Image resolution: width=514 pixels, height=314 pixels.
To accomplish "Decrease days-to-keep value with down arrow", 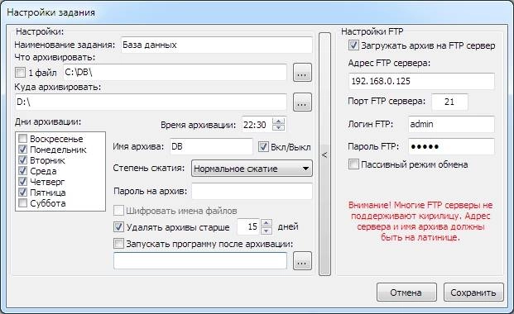I will pyautogui.click(x=267, y=231).
